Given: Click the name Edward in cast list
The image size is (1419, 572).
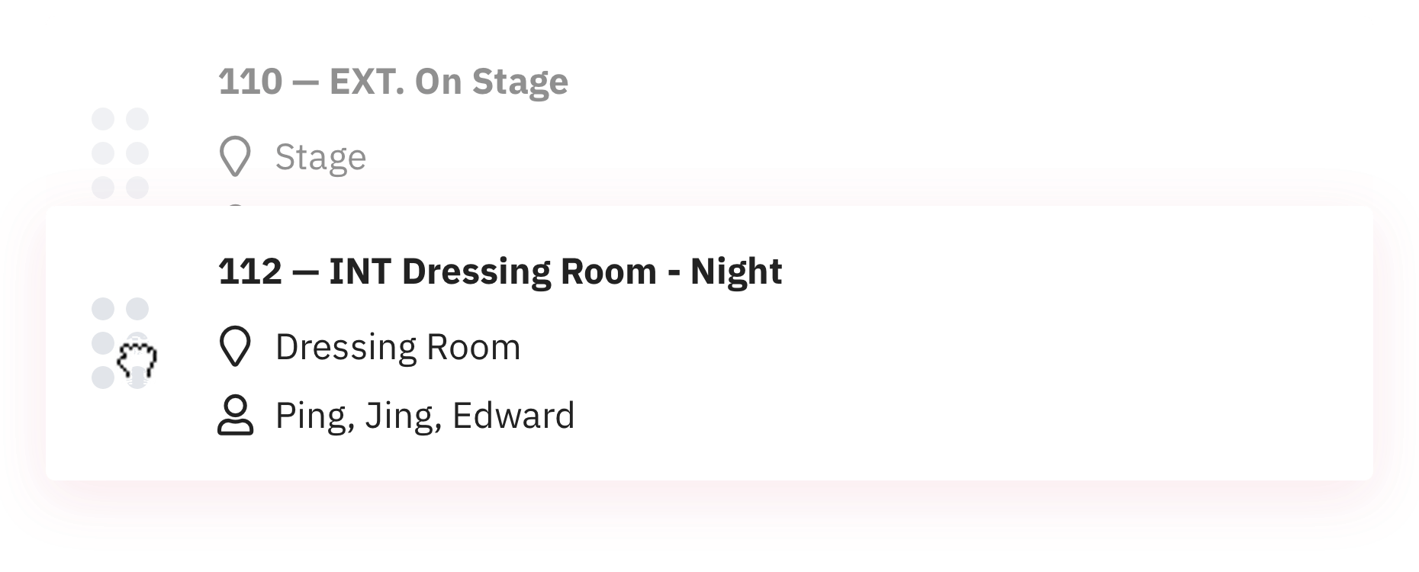Looking at the screenshot, I should point(513,416).
